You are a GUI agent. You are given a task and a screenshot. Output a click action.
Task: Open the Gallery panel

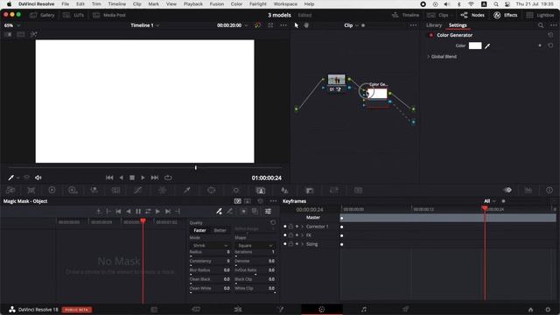[x=42, y=15]
